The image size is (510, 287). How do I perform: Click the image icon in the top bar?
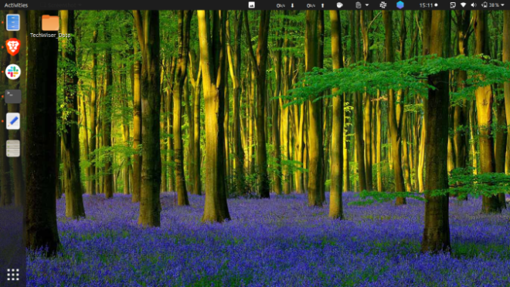[251, 5]
